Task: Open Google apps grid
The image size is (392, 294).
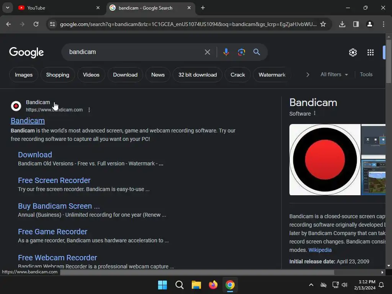Action: tap(371, 52)
